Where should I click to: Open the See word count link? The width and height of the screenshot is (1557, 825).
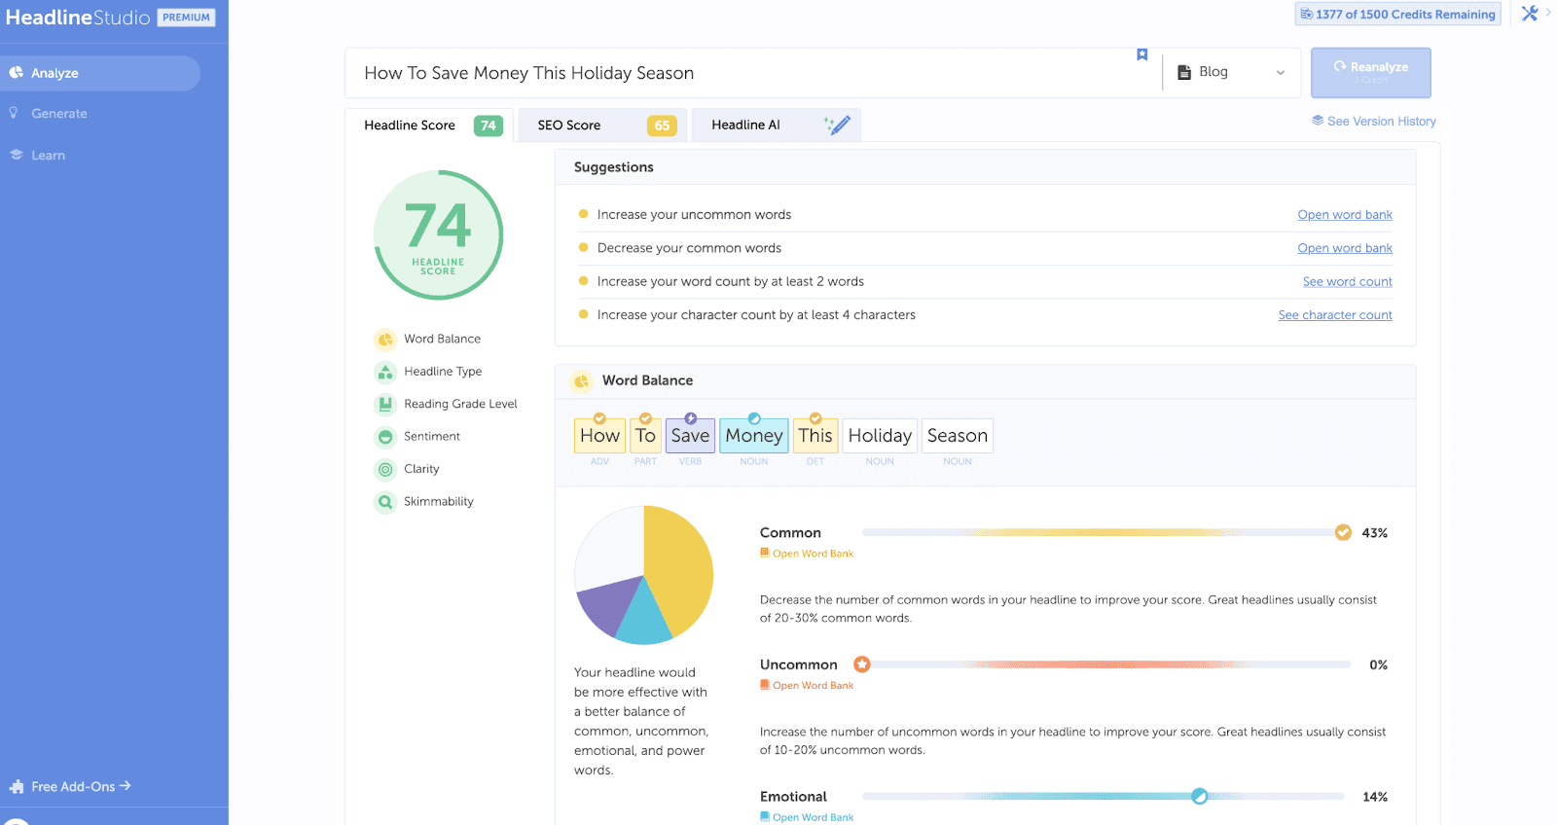1347,282
